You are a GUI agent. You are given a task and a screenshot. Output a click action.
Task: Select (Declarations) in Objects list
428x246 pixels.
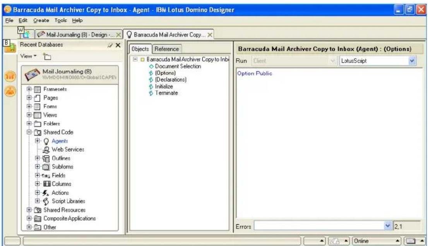pos(171,79)
